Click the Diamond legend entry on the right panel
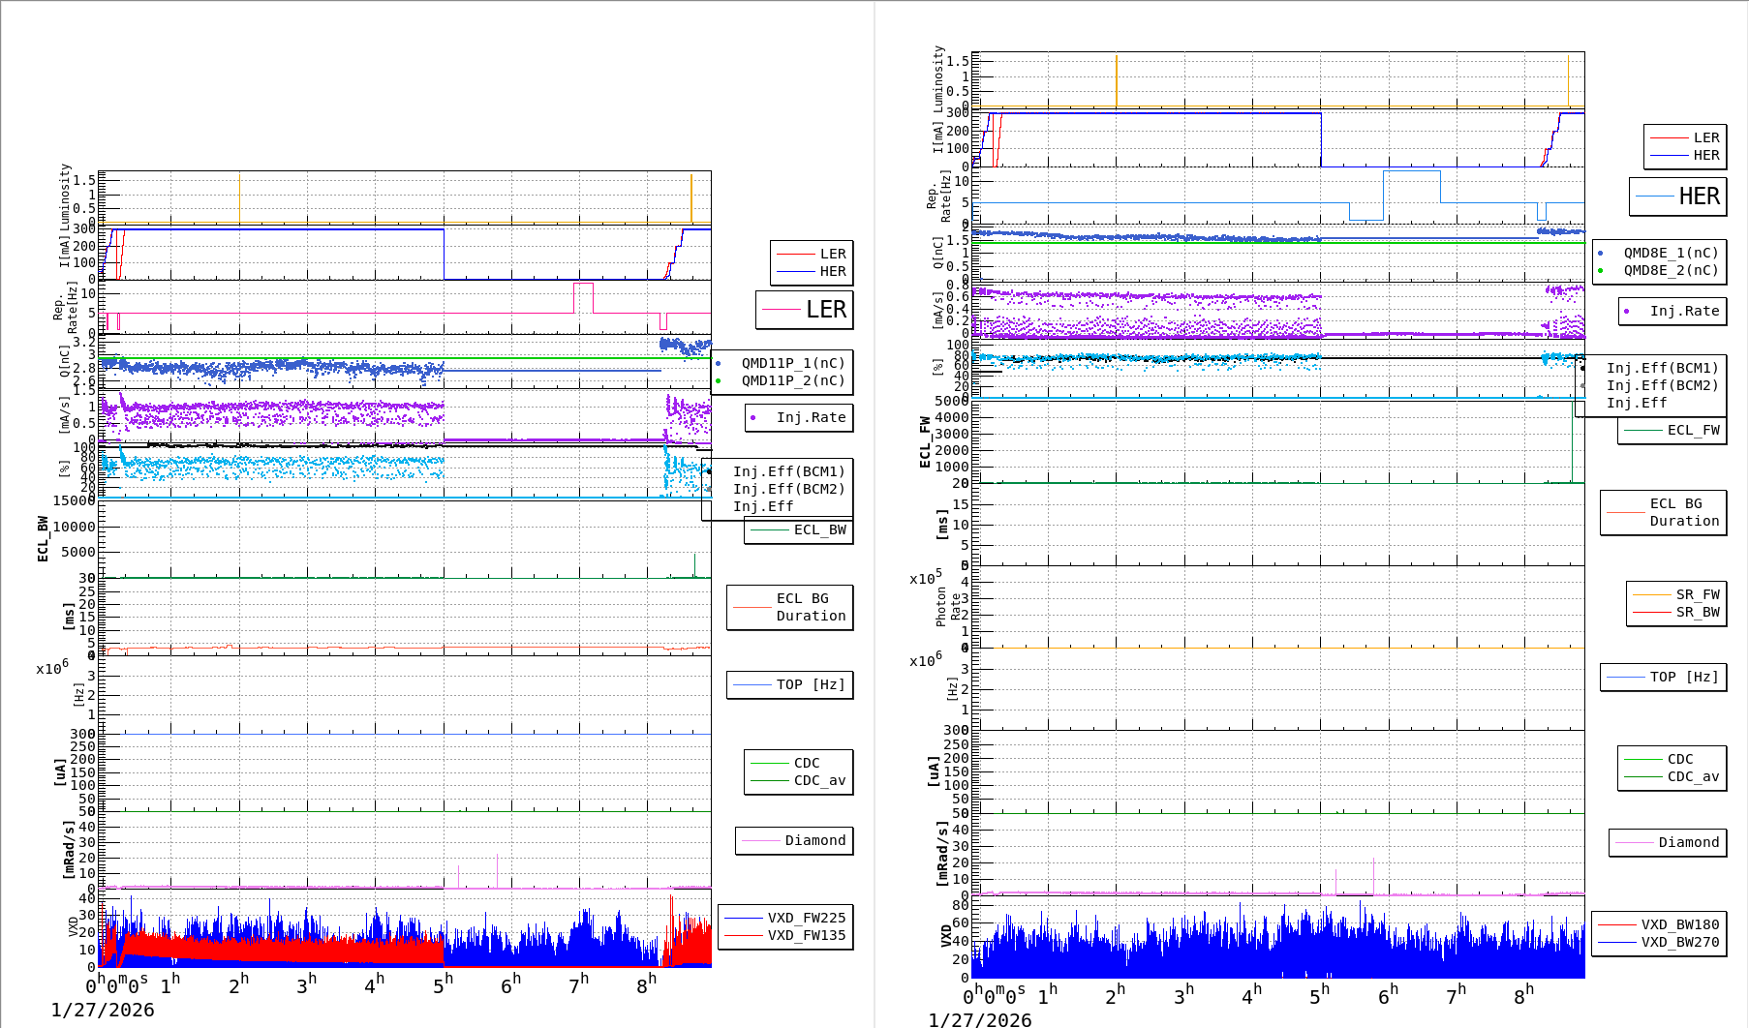This screenshot has height=1028, width=1749. tap(1672, 842)
